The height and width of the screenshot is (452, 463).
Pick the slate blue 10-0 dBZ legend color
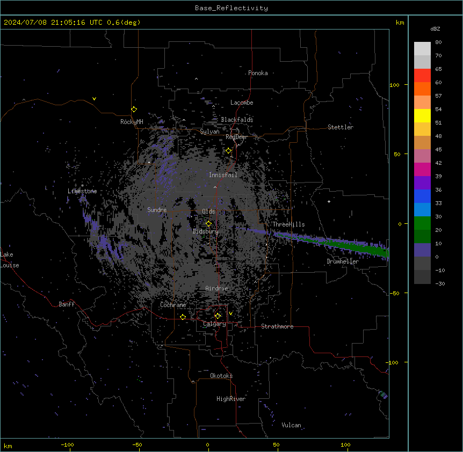pyautogui.click(x=422, y=250)
